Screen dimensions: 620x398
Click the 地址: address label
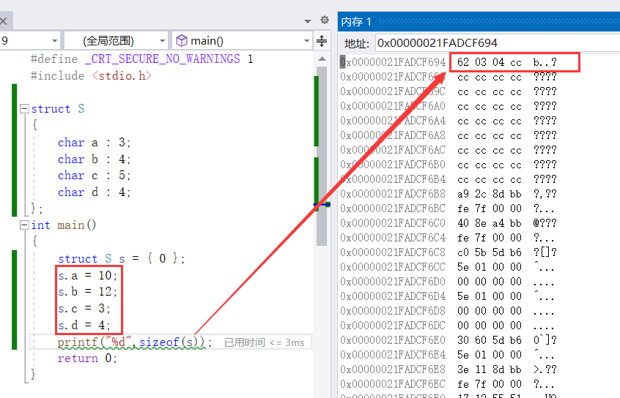click(x=357, y=43)
